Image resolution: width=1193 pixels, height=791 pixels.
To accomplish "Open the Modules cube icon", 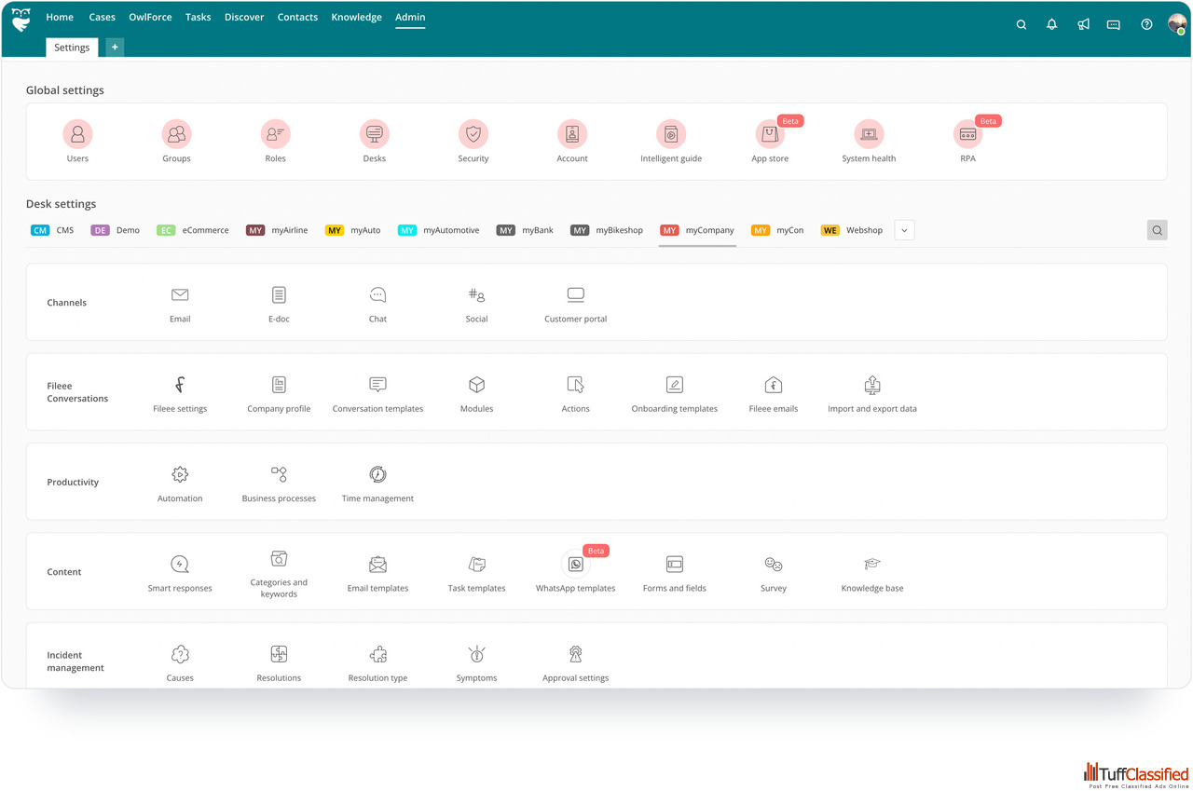I will (x=476, y=385).
